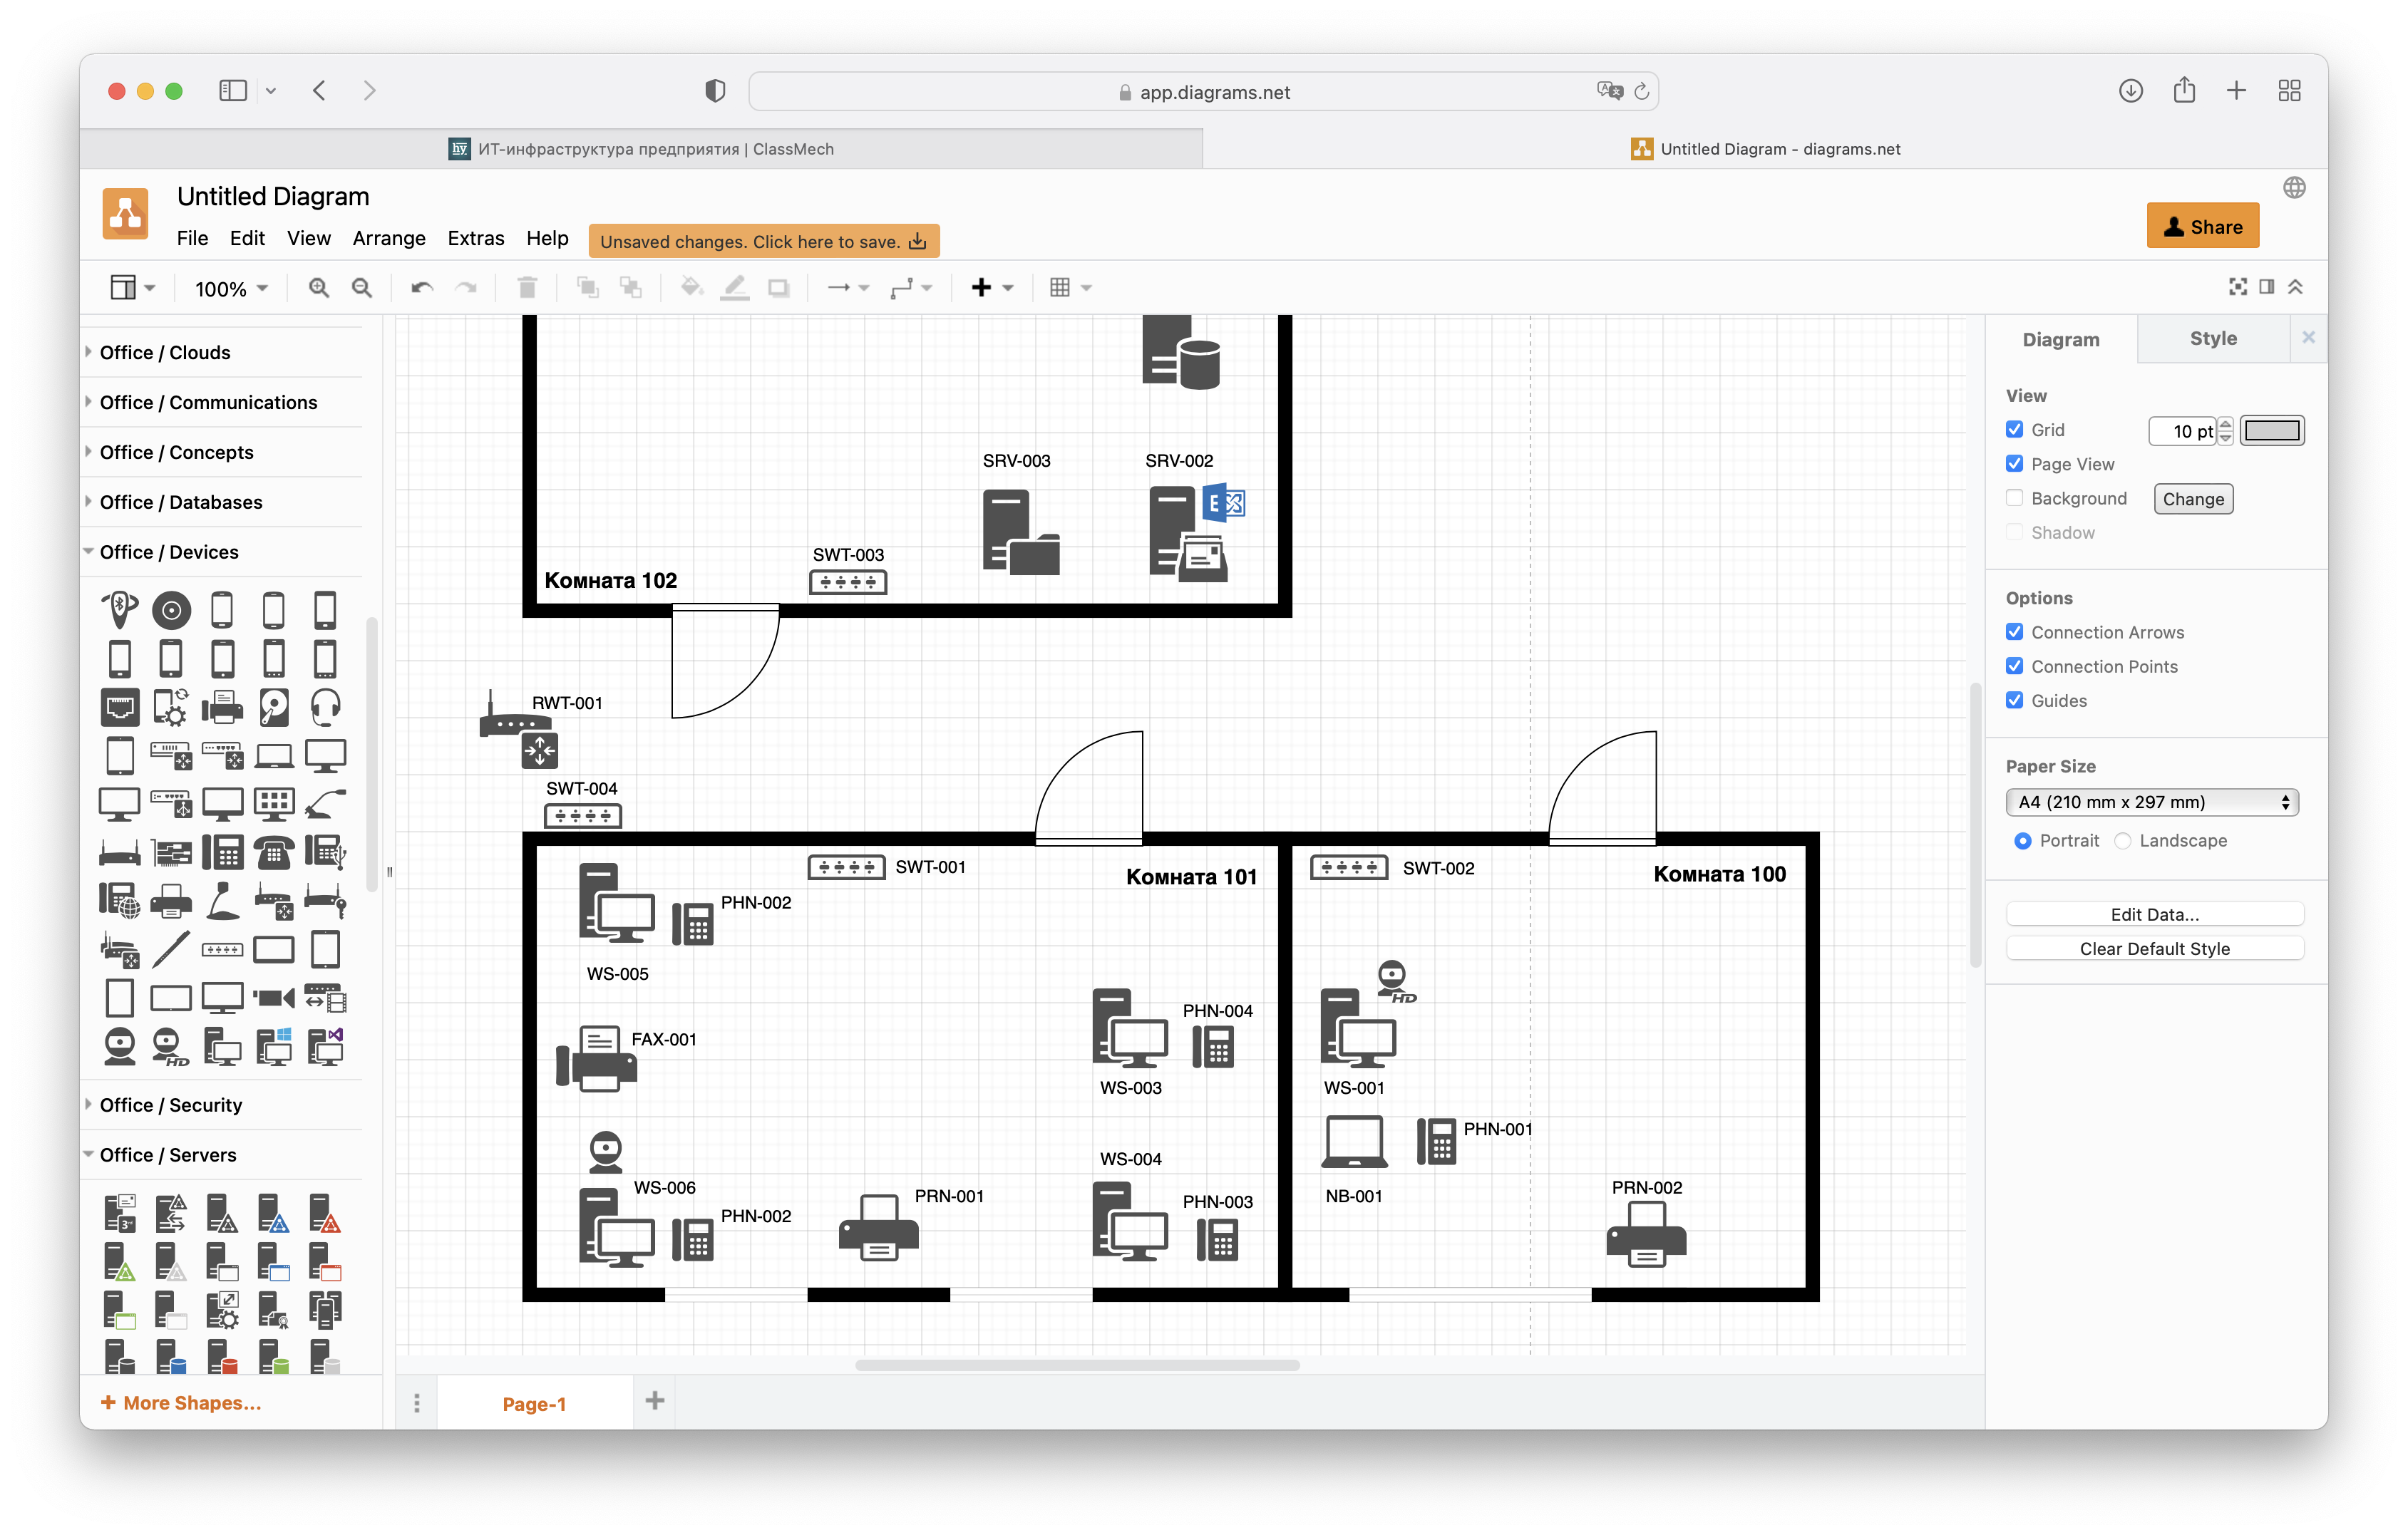The height and width of the screenshot is (1535, 2408).
Task: Open the File menu
Action: click(x=192, y=239)
